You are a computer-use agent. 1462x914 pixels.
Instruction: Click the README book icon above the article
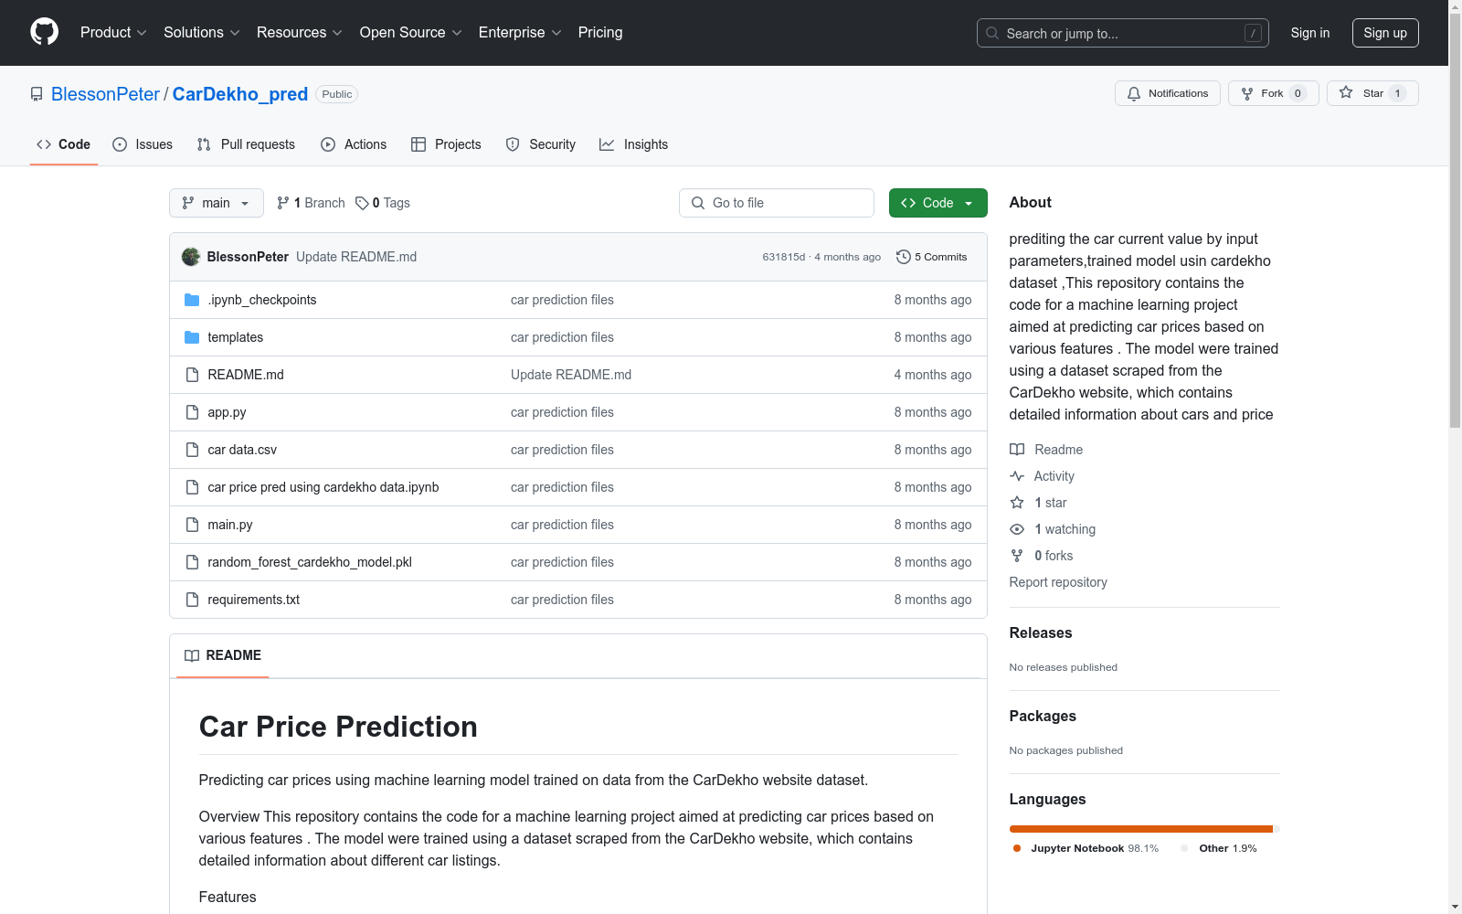pos(192,655)
